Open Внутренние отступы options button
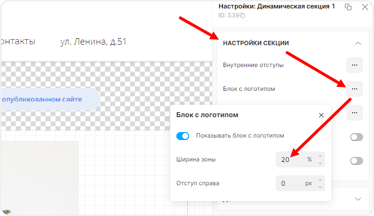Viewport: 374px width, 216px height. point(355,65)
